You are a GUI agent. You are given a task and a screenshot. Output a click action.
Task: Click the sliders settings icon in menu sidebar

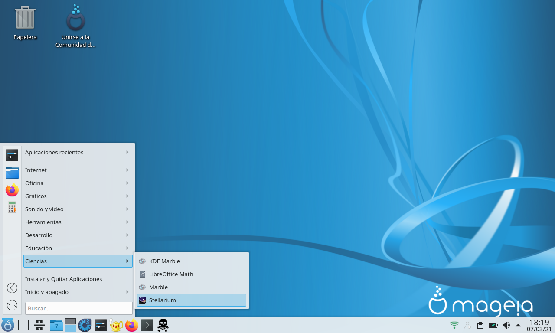pos(12,155)
